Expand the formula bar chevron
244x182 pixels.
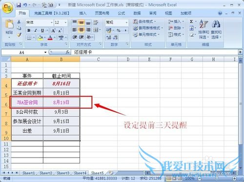240,52
